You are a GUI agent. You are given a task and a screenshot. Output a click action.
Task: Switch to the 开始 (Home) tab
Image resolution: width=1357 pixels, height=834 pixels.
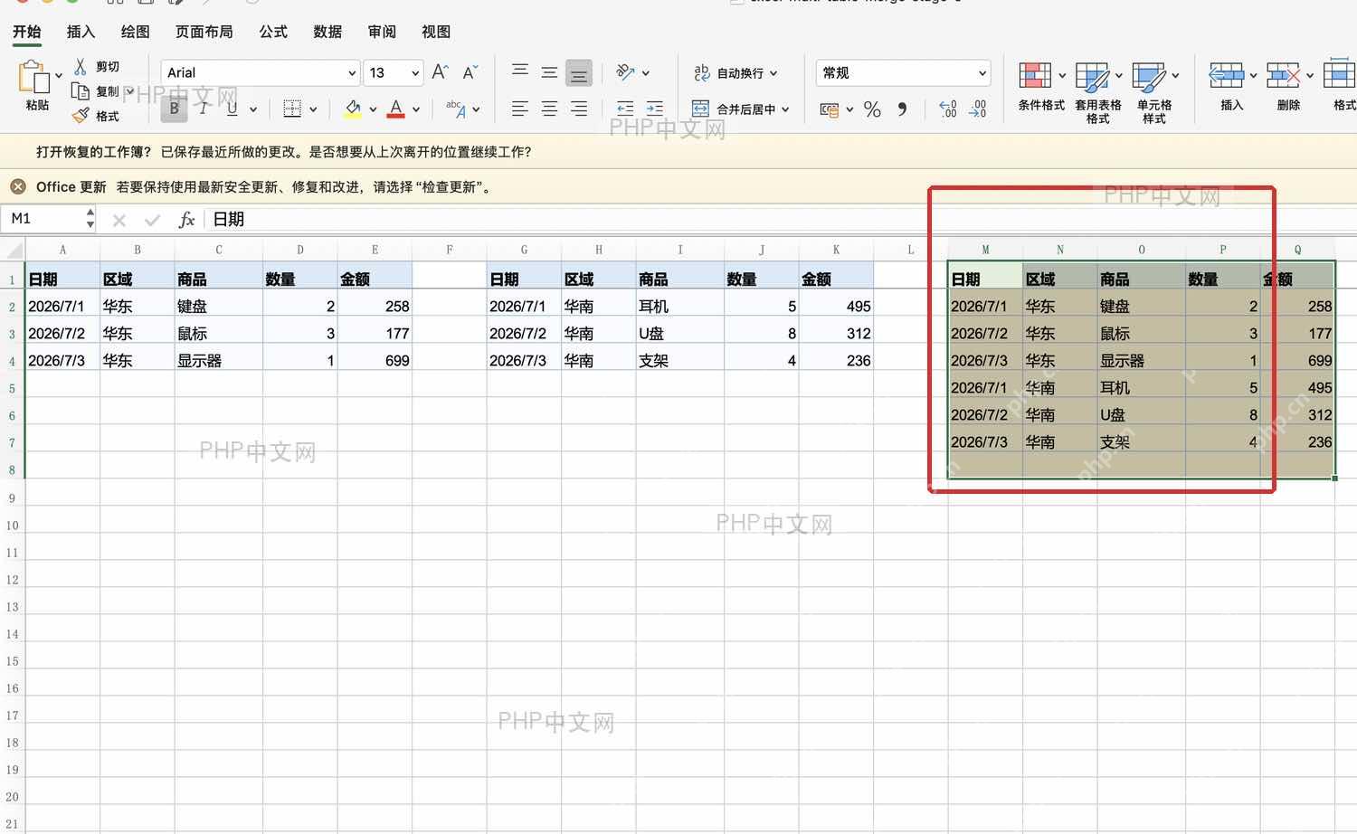26,32
